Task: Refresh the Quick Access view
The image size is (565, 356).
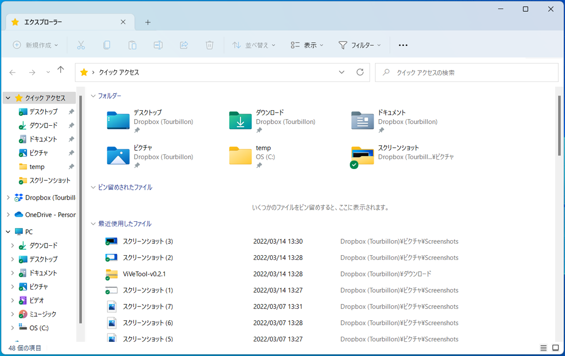Action: point(360,72)
